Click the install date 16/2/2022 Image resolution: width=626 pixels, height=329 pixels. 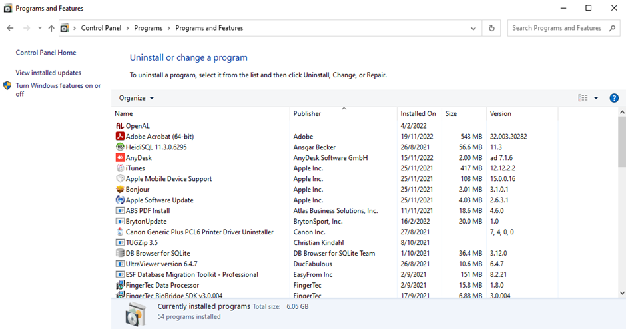tap(415, 222)
